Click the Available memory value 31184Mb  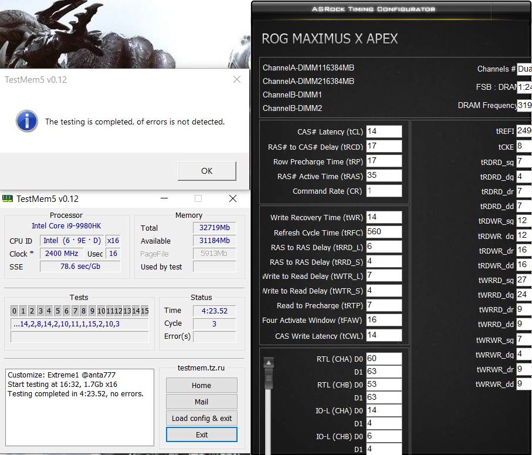(x=215, y=240)
